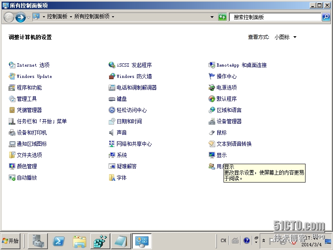333x250 pixels.
Task: Click the 自动播放 icon
Action: 12,178
